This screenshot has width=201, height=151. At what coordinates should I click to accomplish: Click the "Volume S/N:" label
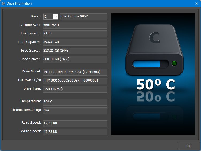click(30, 25)
